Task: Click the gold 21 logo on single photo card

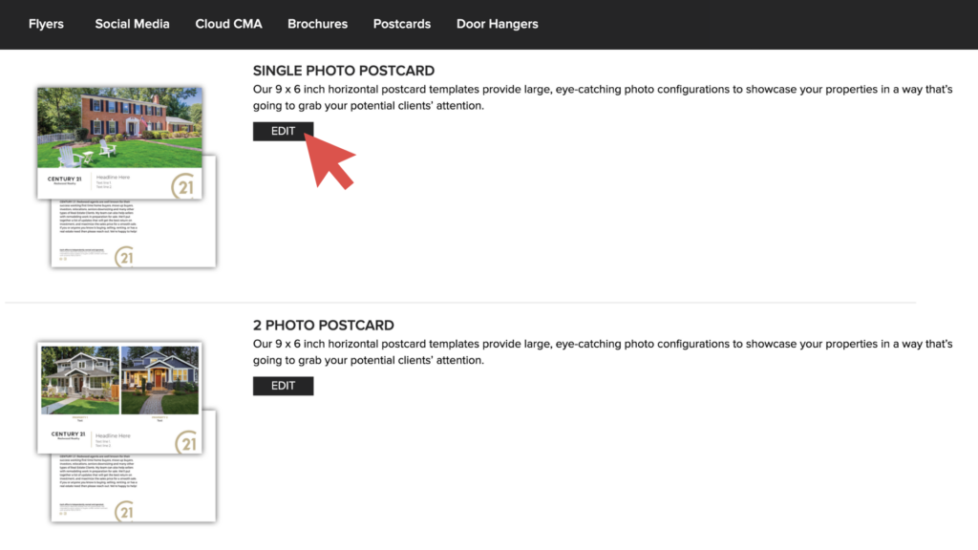Action: (x=184, y=186)
